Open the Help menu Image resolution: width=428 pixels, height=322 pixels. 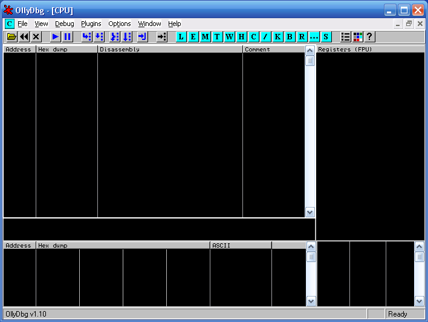[x=175, y=24]
